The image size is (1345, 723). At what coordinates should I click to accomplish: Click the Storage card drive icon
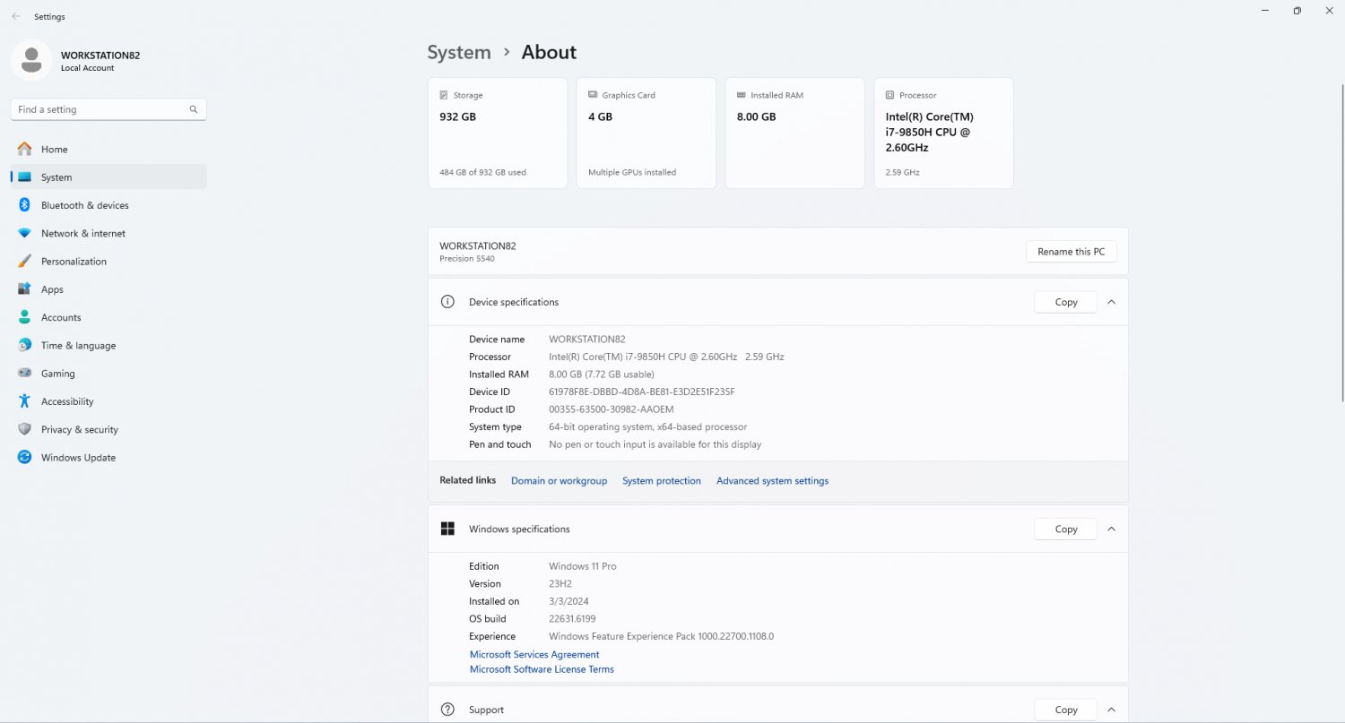[x=444, y=95]
